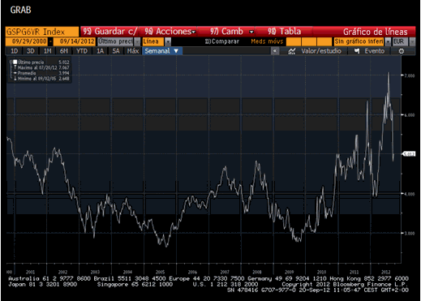Image resolution: width=421 pixels, height=301 pixels.
Task: Click the Línea chart type field
Action: (x=153, y=41)
